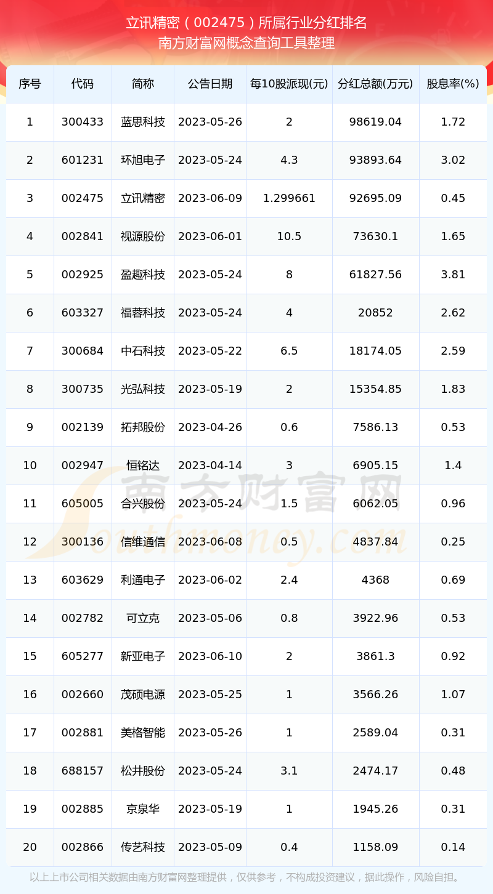
Task: Click the page title 立讯精密(002475)所属行业分红排名
Action: (246, 23)
